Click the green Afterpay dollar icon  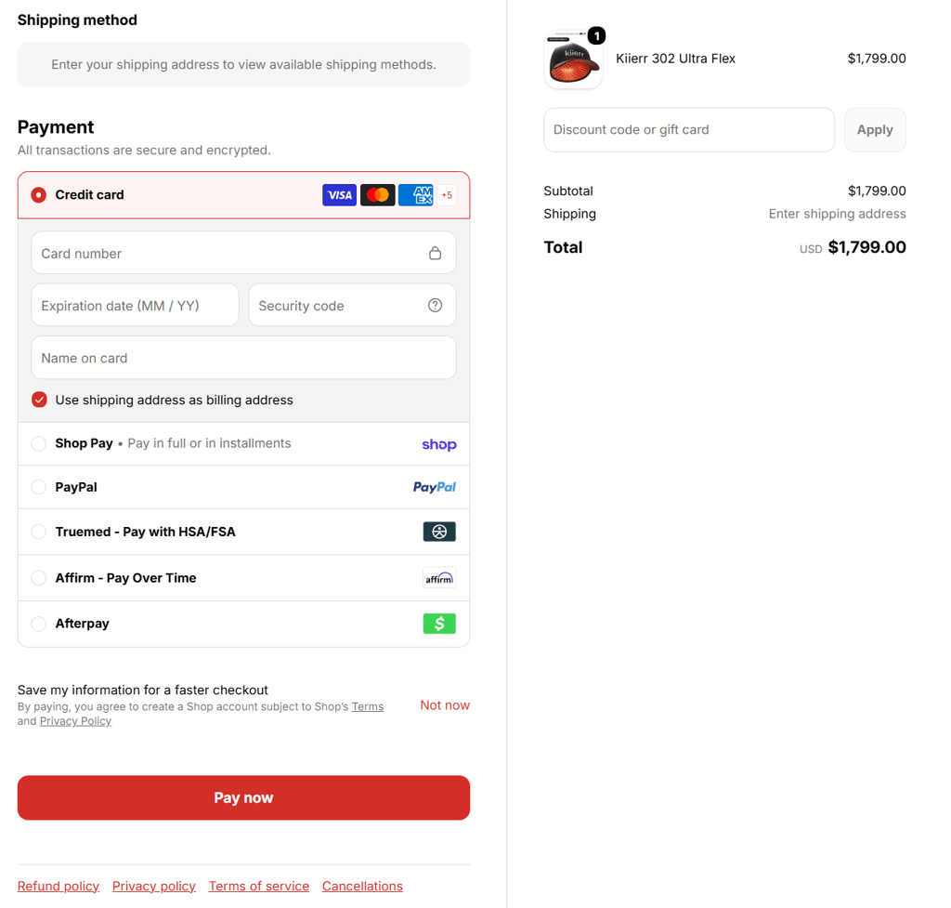(x=439, y=624)
